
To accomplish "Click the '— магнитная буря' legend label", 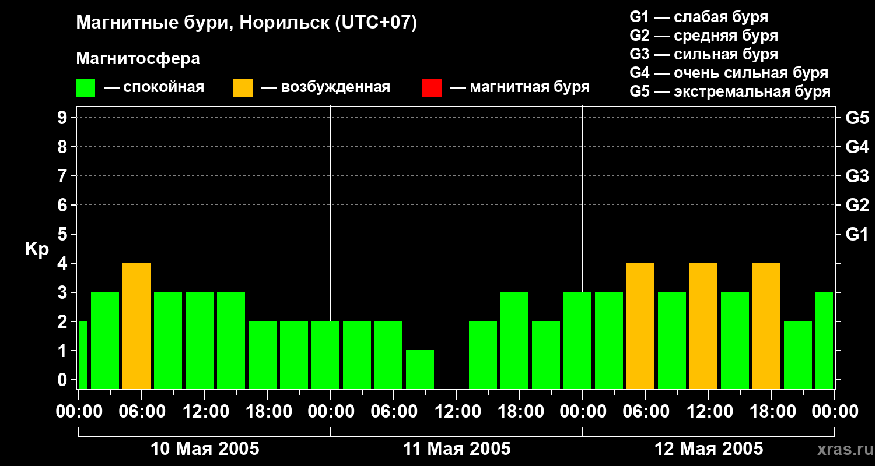I will 520,87.
